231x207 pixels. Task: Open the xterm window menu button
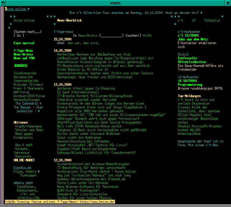click(3, 3)
